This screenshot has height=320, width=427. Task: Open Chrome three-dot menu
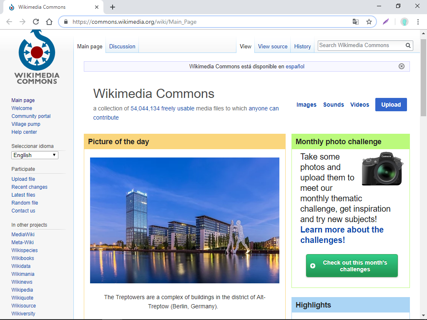click(x=418, y=22)
